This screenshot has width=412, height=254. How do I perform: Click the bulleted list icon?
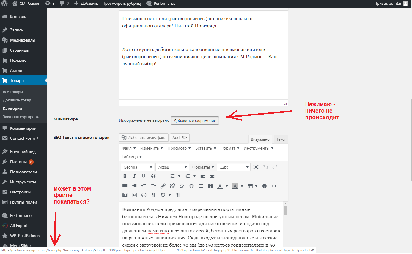click(172, 176)
